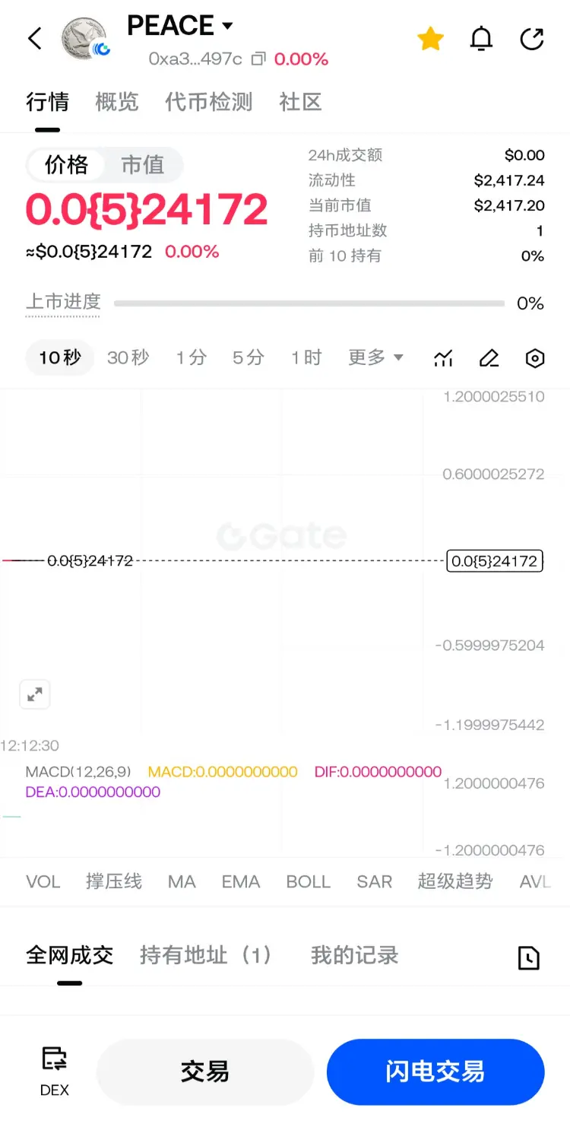Select the 1分 chart interval
The image size is (570, 1130).
(192, 357)
